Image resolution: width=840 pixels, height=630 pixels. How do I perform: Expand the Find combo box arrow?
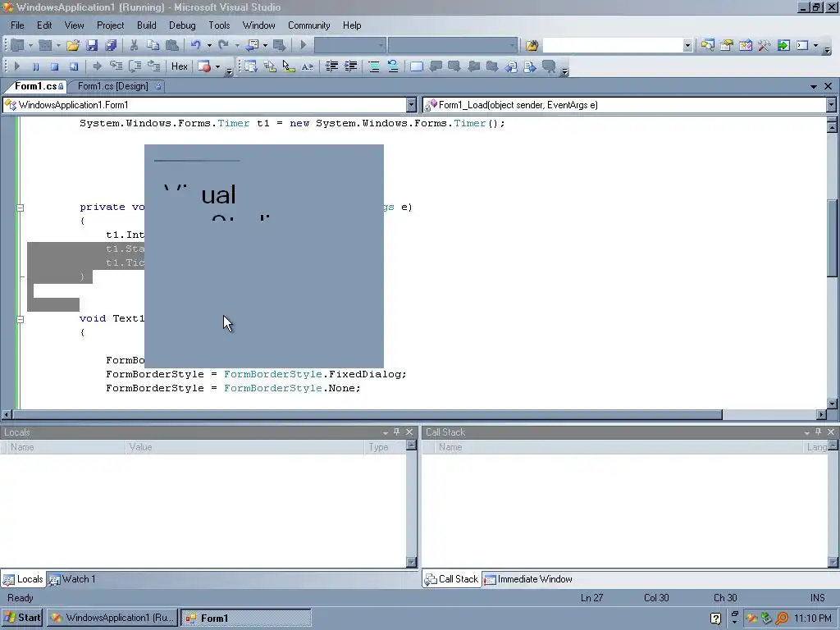tap(687, 46)
